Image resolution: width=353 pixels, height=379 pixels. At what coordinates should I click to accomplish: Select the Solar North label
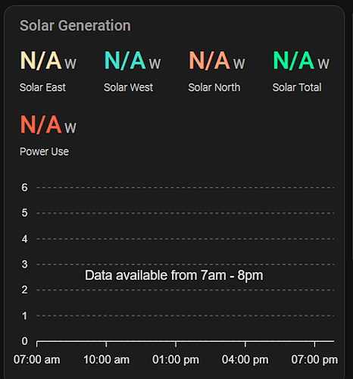click(214, 87)
